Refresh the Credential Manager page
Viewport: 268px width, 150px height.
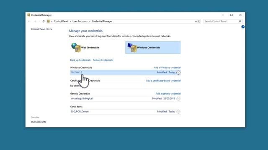click(x=199, y=21)
